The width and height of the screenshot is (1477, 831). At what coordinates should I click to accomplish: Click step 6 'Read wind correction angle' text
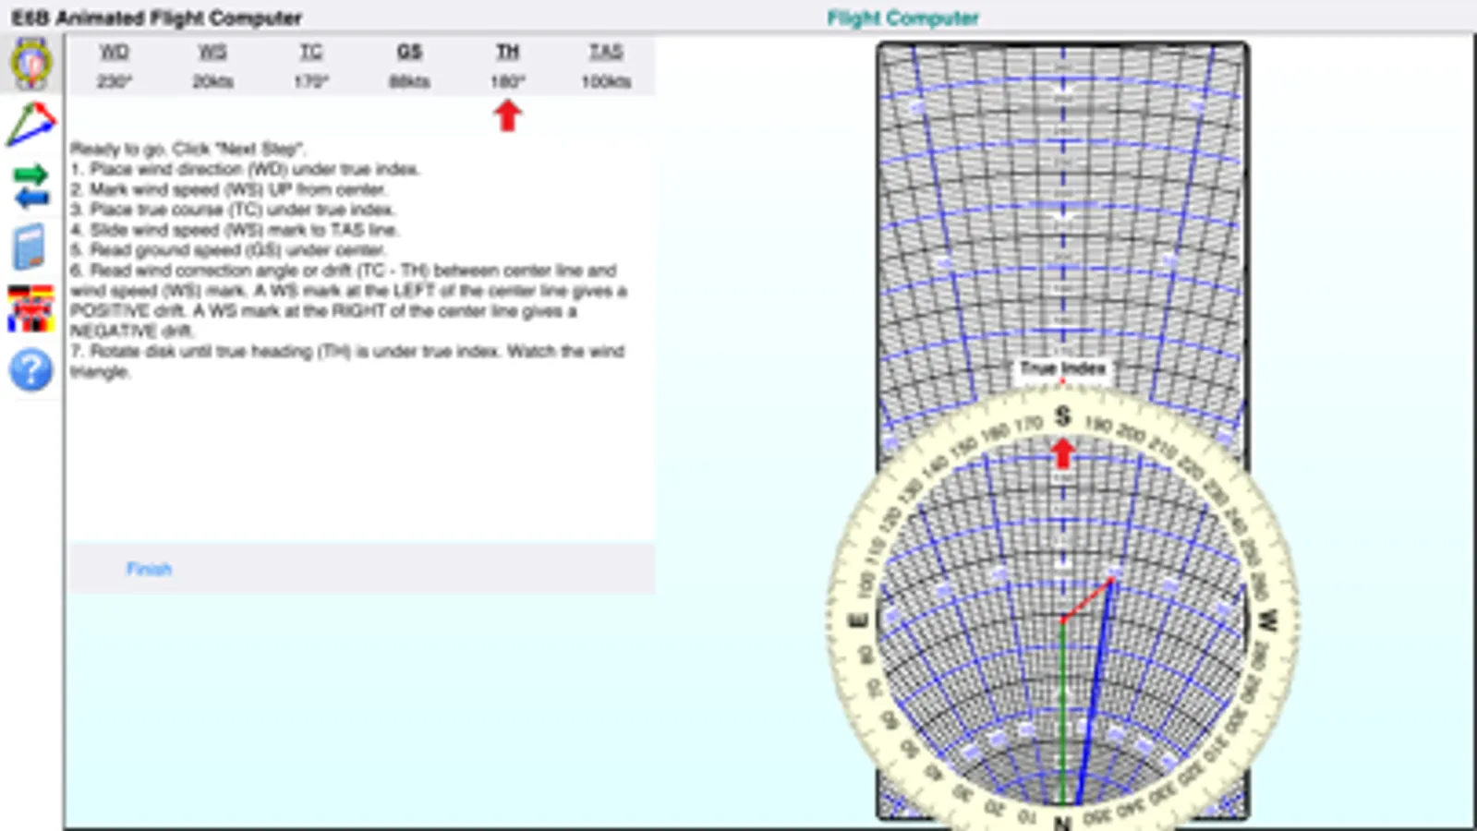tap(348, 300)
